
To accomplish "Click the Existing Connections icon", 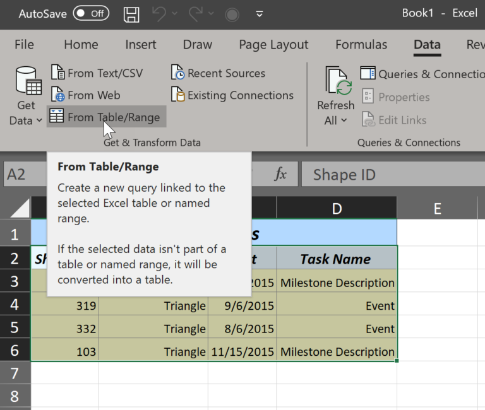I will pyautogui.click(x=177, y=94).
